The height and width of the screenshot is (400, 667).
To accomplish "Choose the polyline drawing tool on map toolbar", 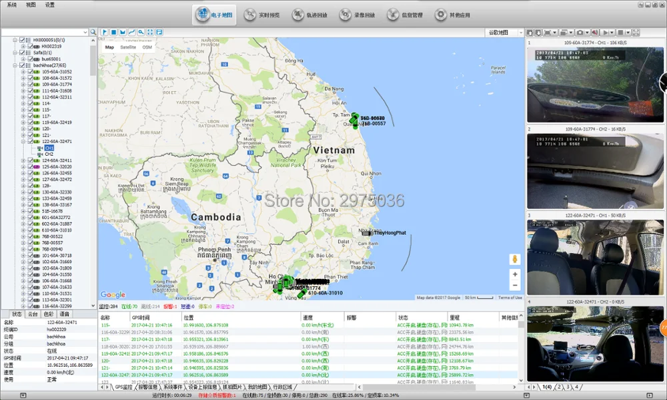I will [x=132, y=32].
